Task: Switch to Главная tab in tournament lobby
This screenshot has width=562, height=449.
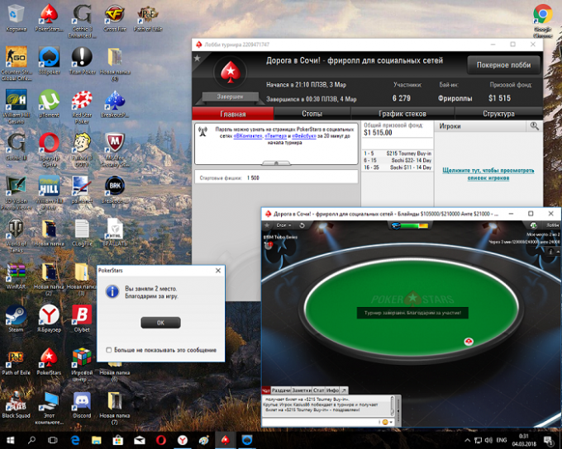Action: [233, 114]
